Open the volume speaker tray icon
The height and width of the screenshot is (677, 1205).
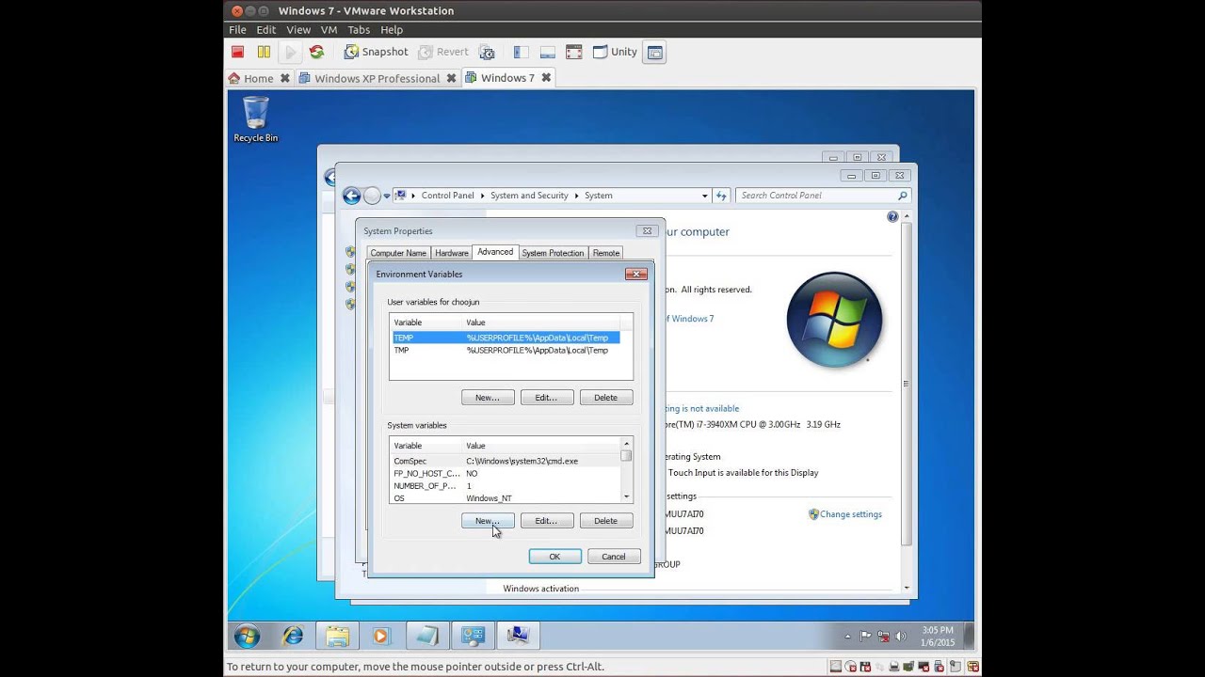pyautogui.click(x=901, y=637)
